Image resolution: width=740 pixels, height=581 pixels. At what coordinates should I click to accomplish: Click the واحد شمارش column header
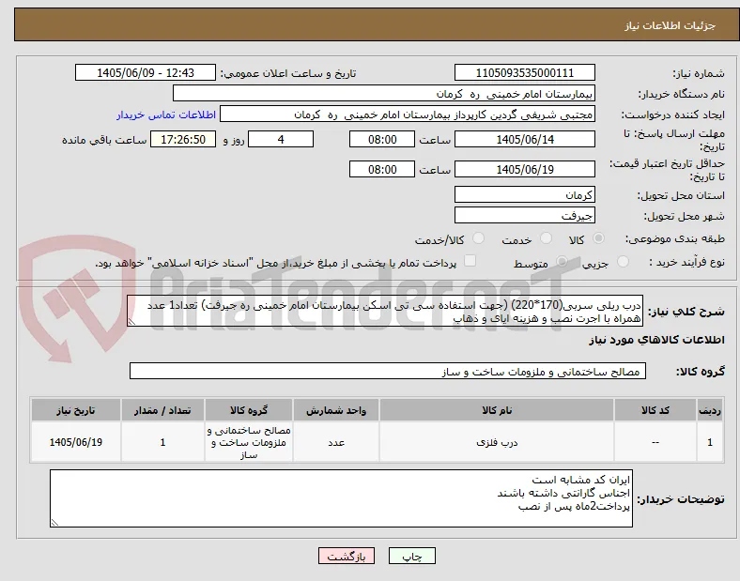click(336, 410)
